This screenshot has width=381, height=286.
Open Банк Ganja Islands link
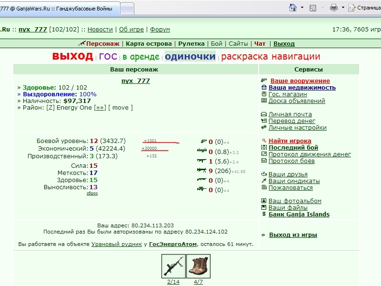click(x=299, y=214)
